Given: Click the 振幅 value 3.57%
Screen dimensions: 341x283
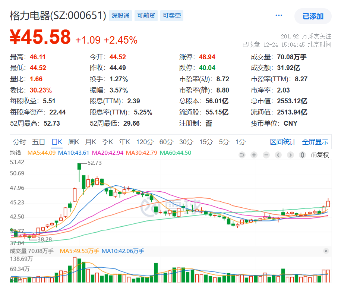Looking at the screenshot, I should pos(119,90).
